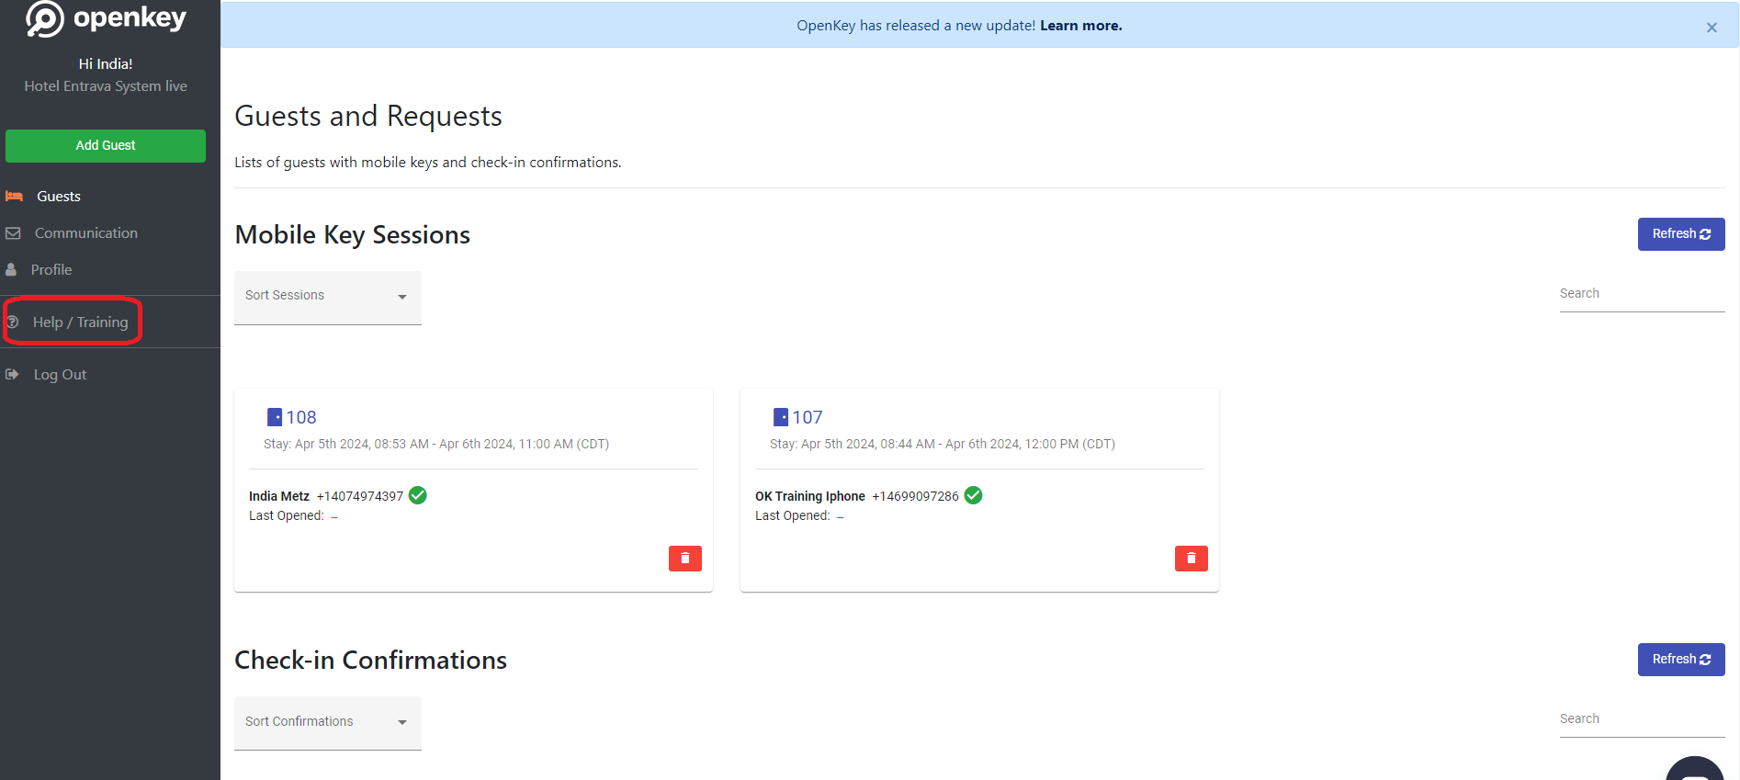Viewport: 1740px width, 780px height.
Task: Expand the Sort Confirmations dropdown
Action: point(328,723)
